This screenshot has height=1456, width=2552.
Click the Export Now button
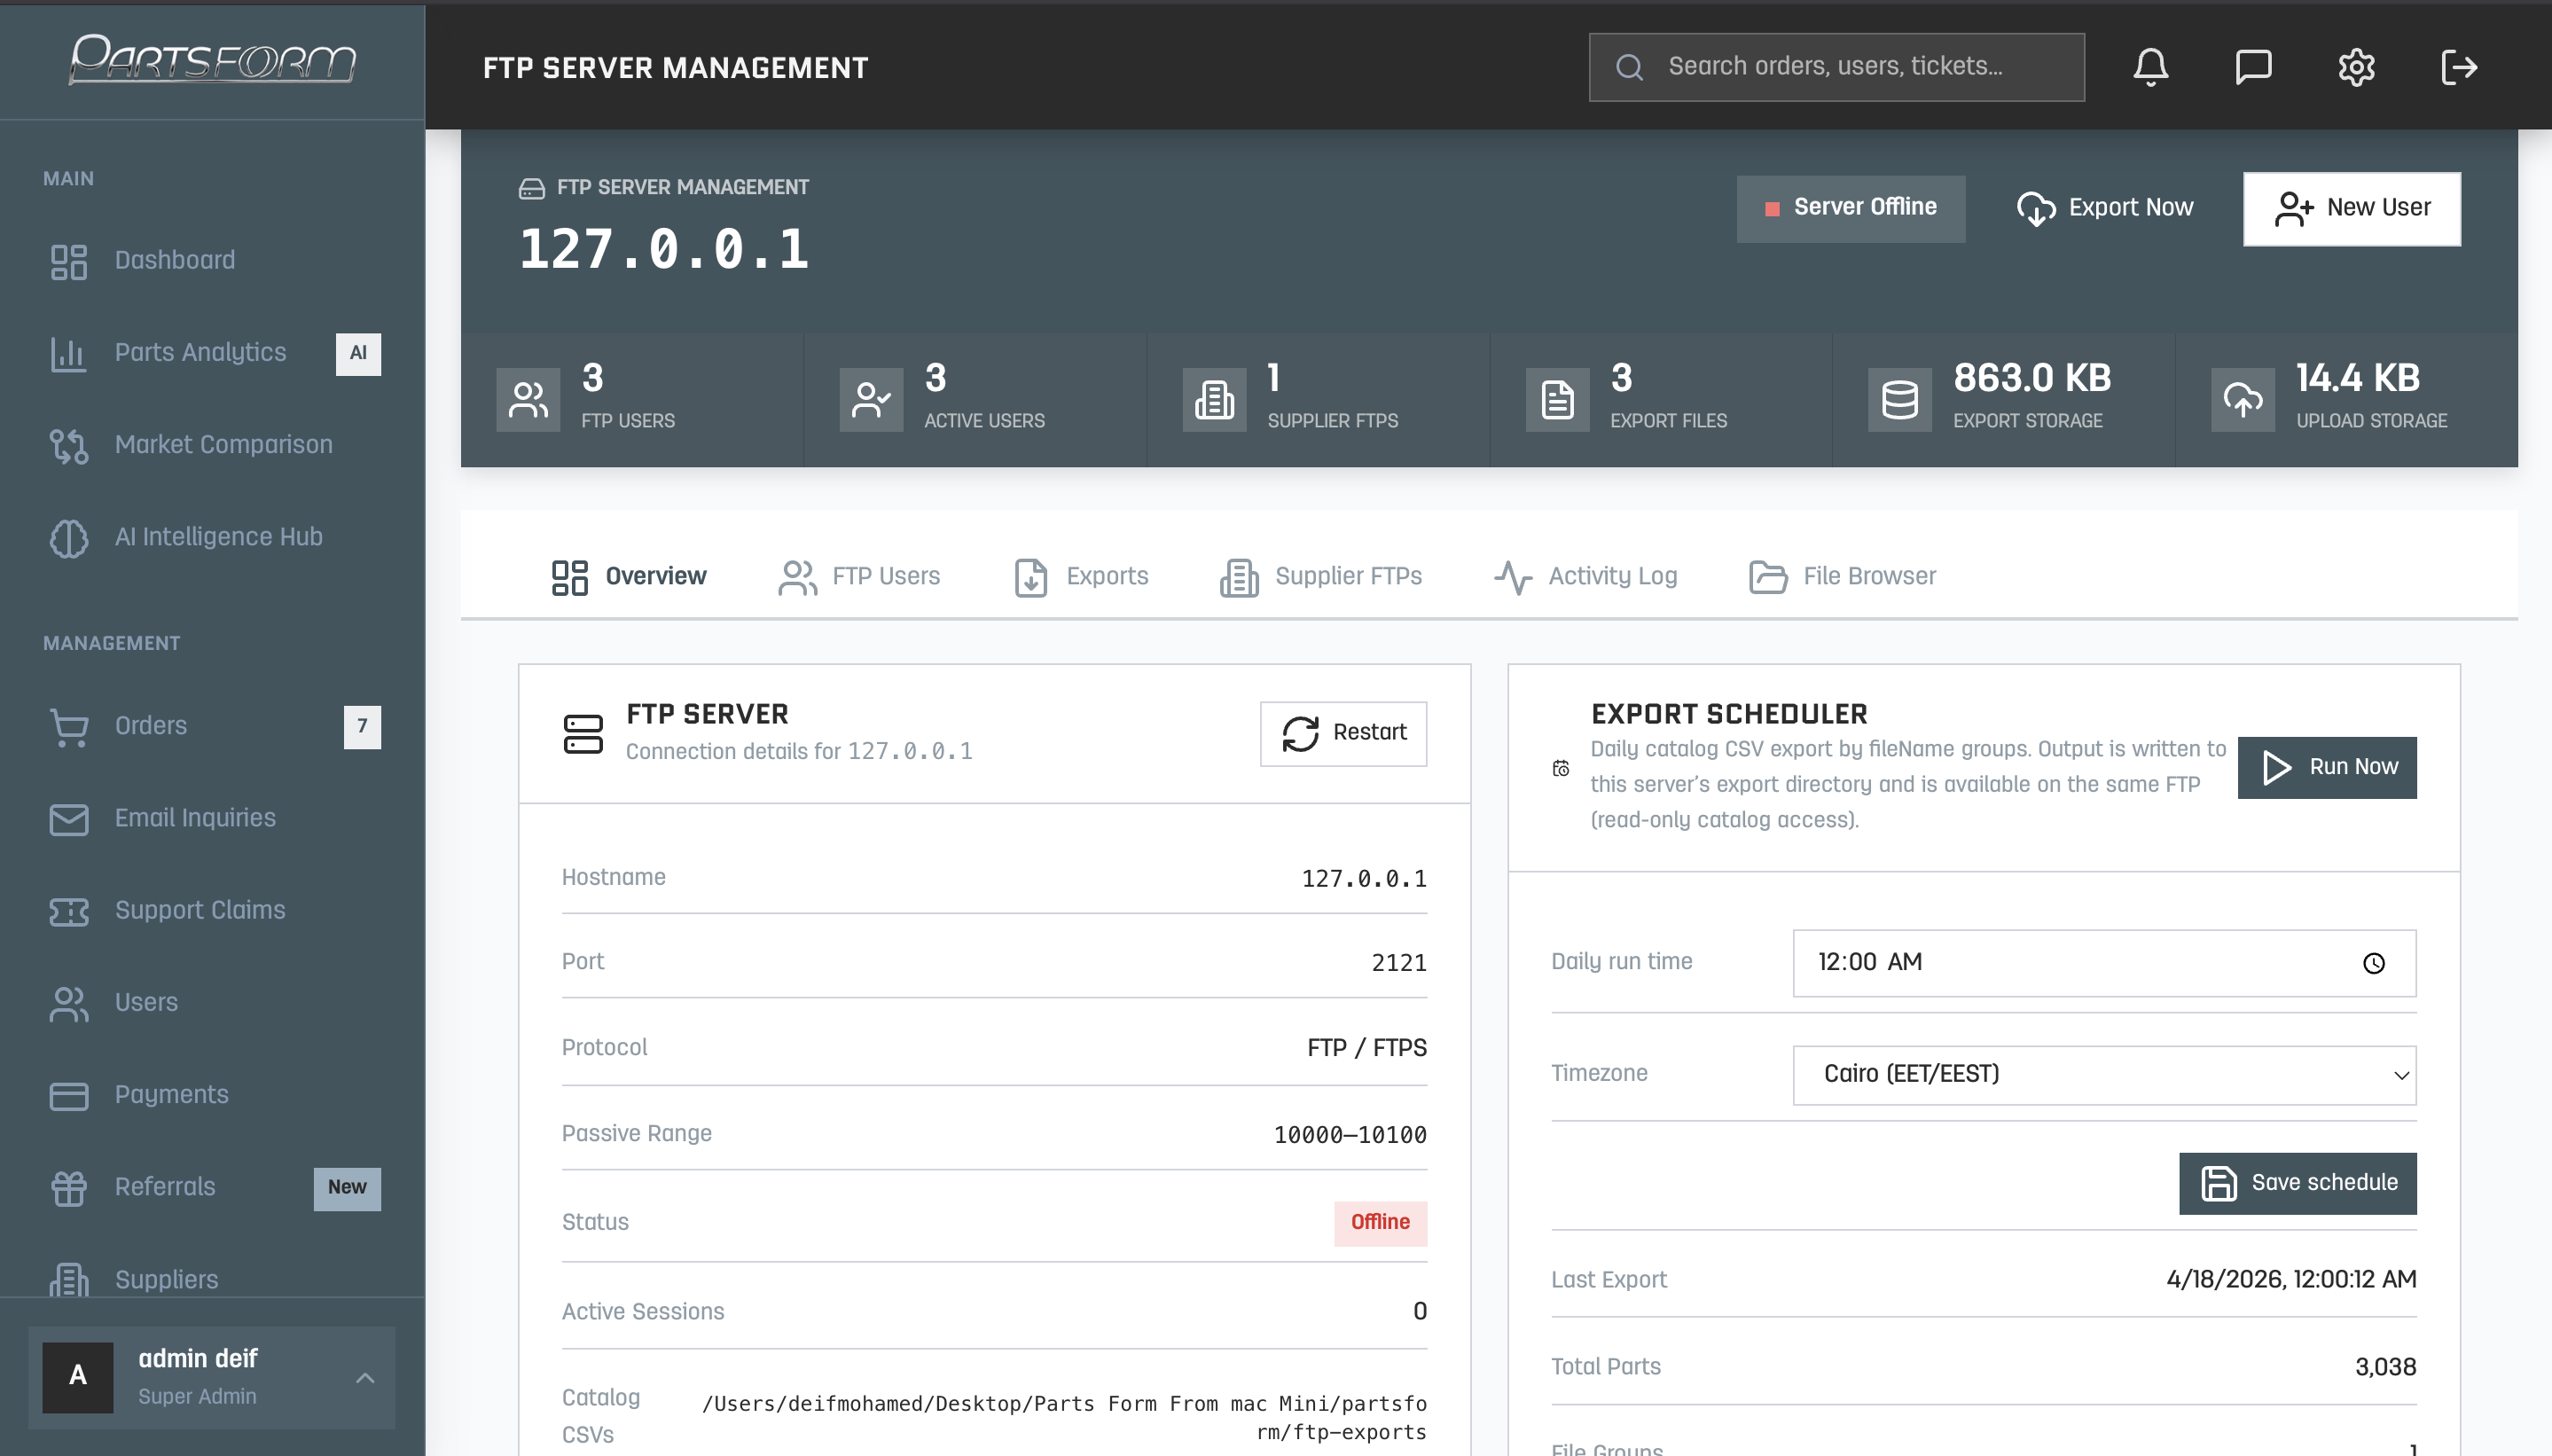[2104, 208]
